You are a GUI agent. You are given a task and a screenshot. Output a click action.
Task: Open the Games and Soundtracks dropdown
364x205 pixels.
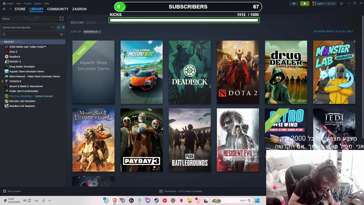click(28, 27)
